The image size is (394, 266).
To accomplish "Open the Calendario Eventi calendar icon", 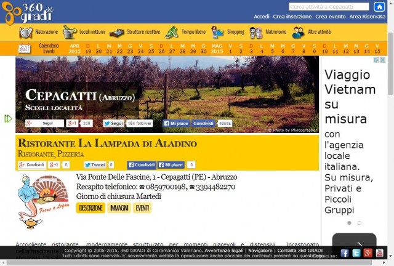I will coord(25,49).
